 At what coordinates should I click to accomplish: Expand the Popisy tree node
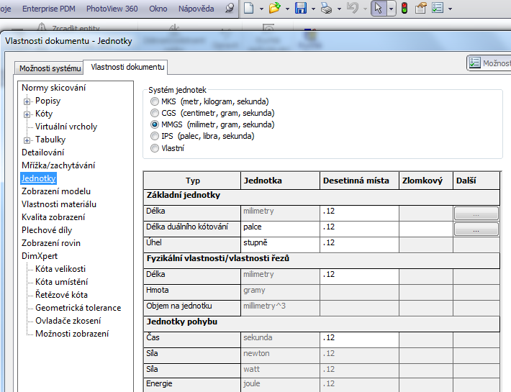coord(27,101)
